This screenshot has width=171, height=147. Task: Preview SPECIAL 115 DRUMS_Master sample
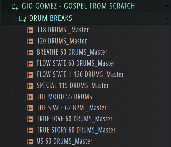(x=73, y=86)
